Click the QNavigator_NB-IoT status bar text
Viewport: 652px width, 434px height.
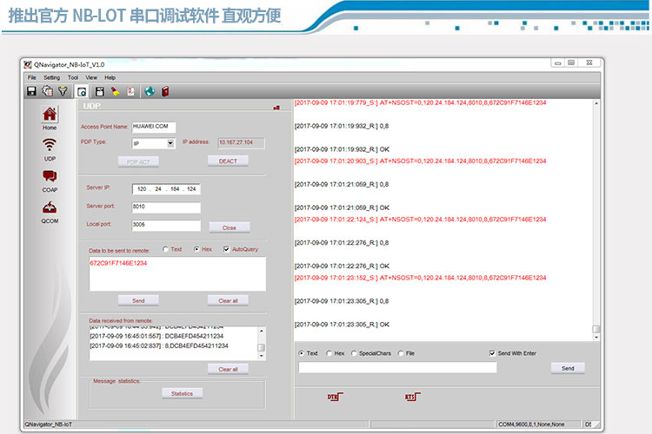pos(48,424)
